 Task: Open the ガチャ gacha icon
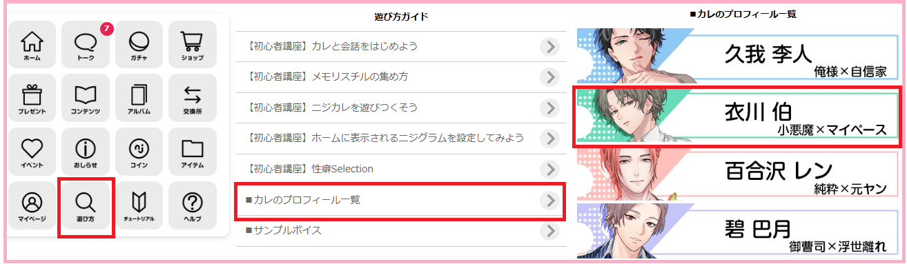(139, 45)
